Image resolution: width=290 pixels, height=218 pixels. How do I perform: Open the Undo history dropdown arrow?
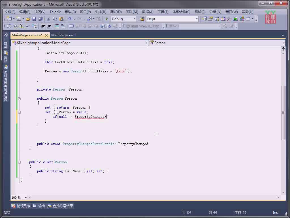(x=74, y=19)
